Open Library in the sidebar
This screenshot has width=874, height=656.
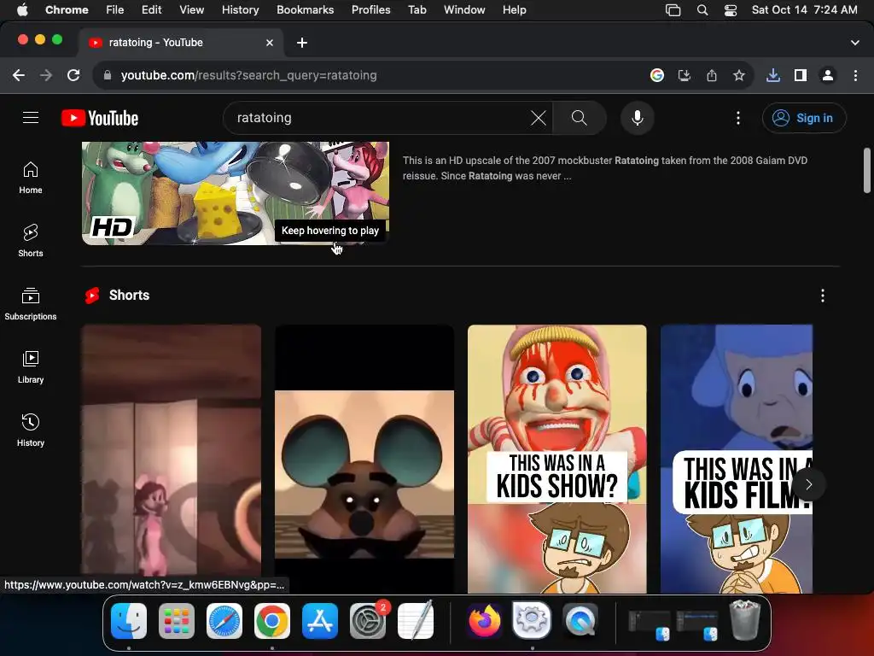tap(31, 367)
